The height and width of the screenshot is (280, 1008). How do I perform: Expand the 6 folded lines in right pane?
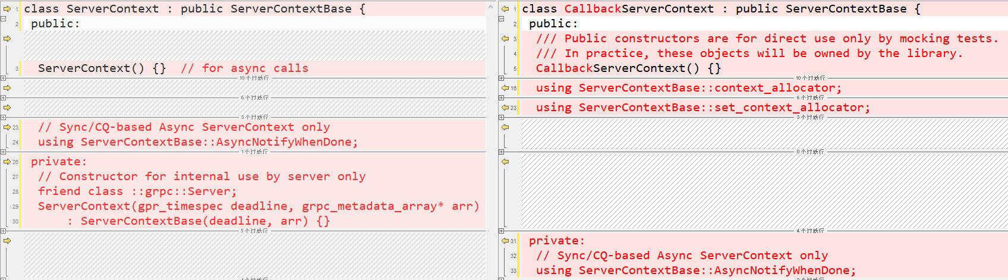click(502, 97)
